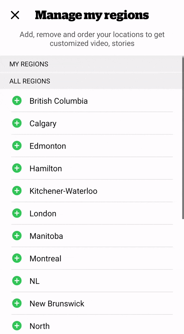Add Edmonton using the plus icon
184x334 pixels.
click(x=17, y=146)
